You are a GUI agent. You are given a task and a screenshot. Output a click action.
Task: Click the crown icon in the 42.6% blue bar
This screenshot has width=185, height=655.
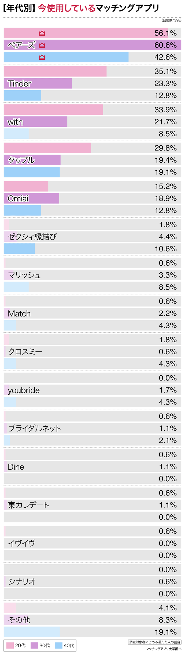(x=42, y=57)
